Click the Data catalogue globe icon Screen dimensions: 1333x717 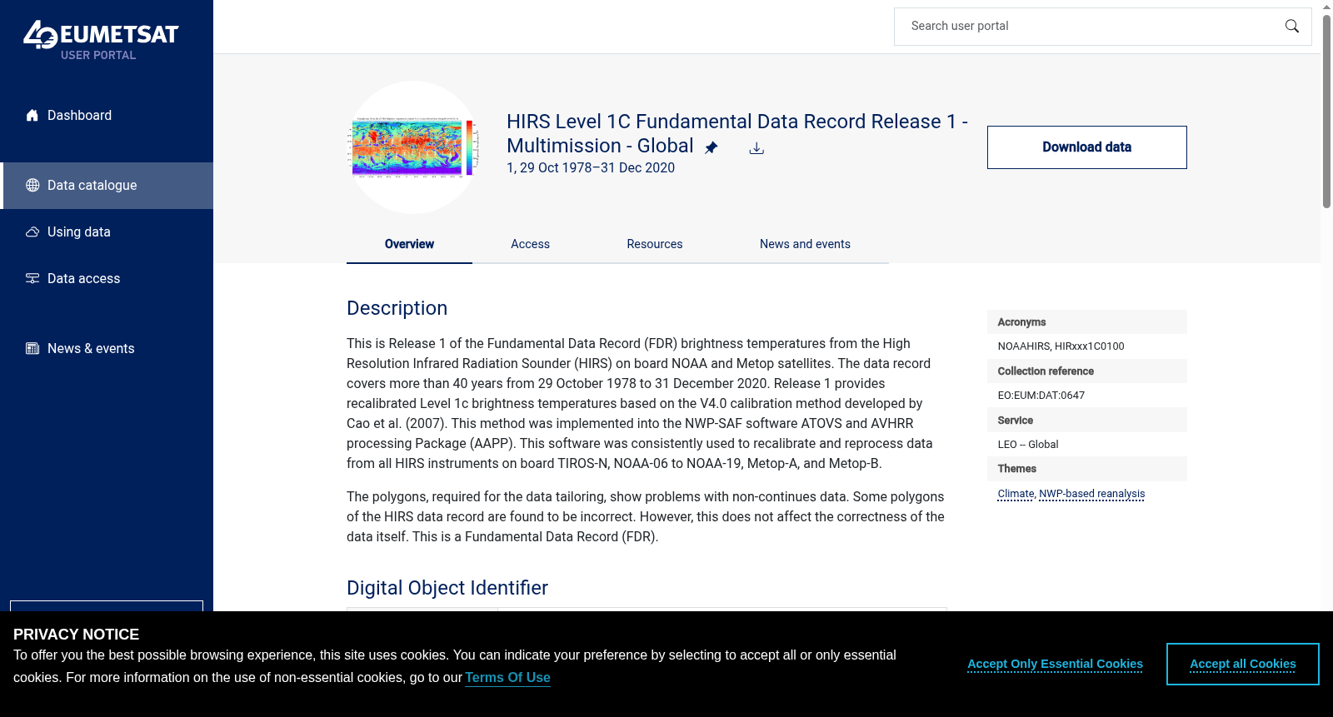pos(32,186)
